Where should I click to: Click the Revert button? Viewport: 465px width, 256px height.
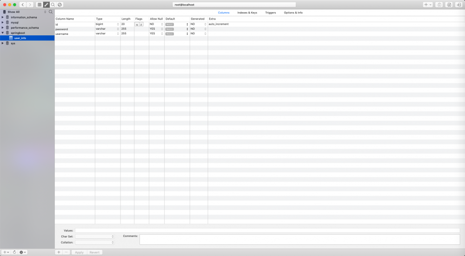pos(94,252)
